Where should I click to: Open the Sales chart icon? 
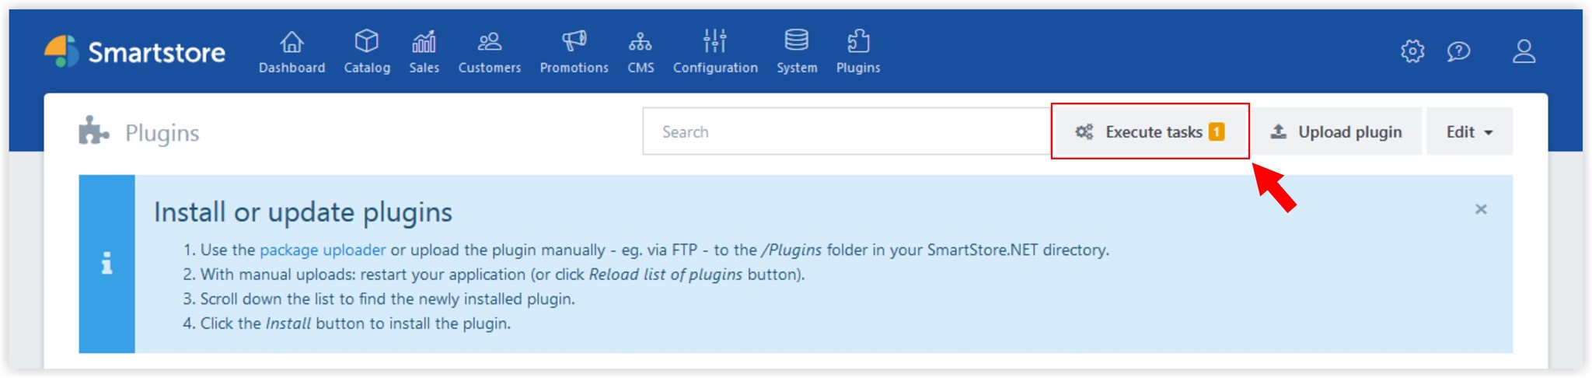424,41
